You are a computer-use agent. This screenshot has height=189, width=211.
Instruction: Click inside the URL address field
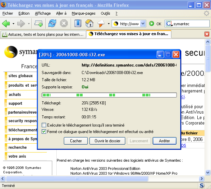pyautogui.click(x=129, y=24)
